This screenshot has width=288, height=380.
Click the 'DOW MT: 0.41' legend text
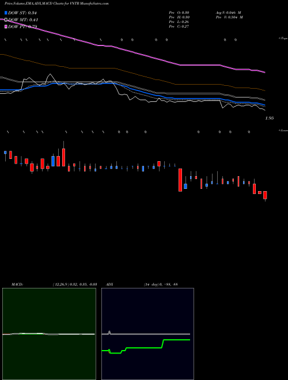pyautogui.click(x=23, y=20)
